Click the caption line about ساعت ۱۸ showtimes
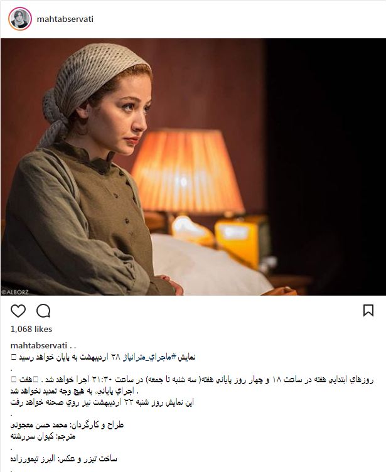The width and height of the screenshot is (386, 472). click(192, 380)
